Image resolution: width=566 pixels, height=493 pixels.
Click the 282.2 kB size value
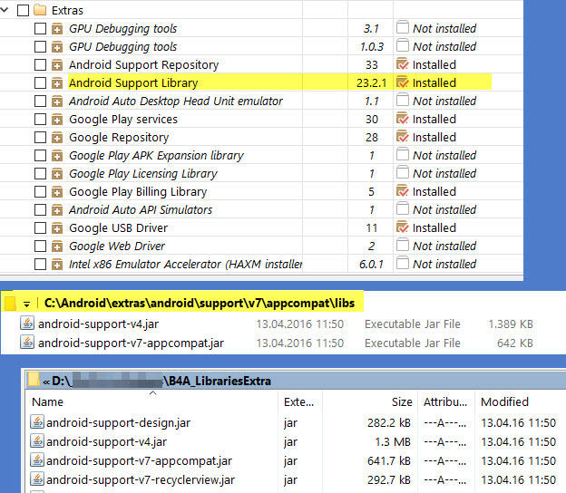pos(389,422)
